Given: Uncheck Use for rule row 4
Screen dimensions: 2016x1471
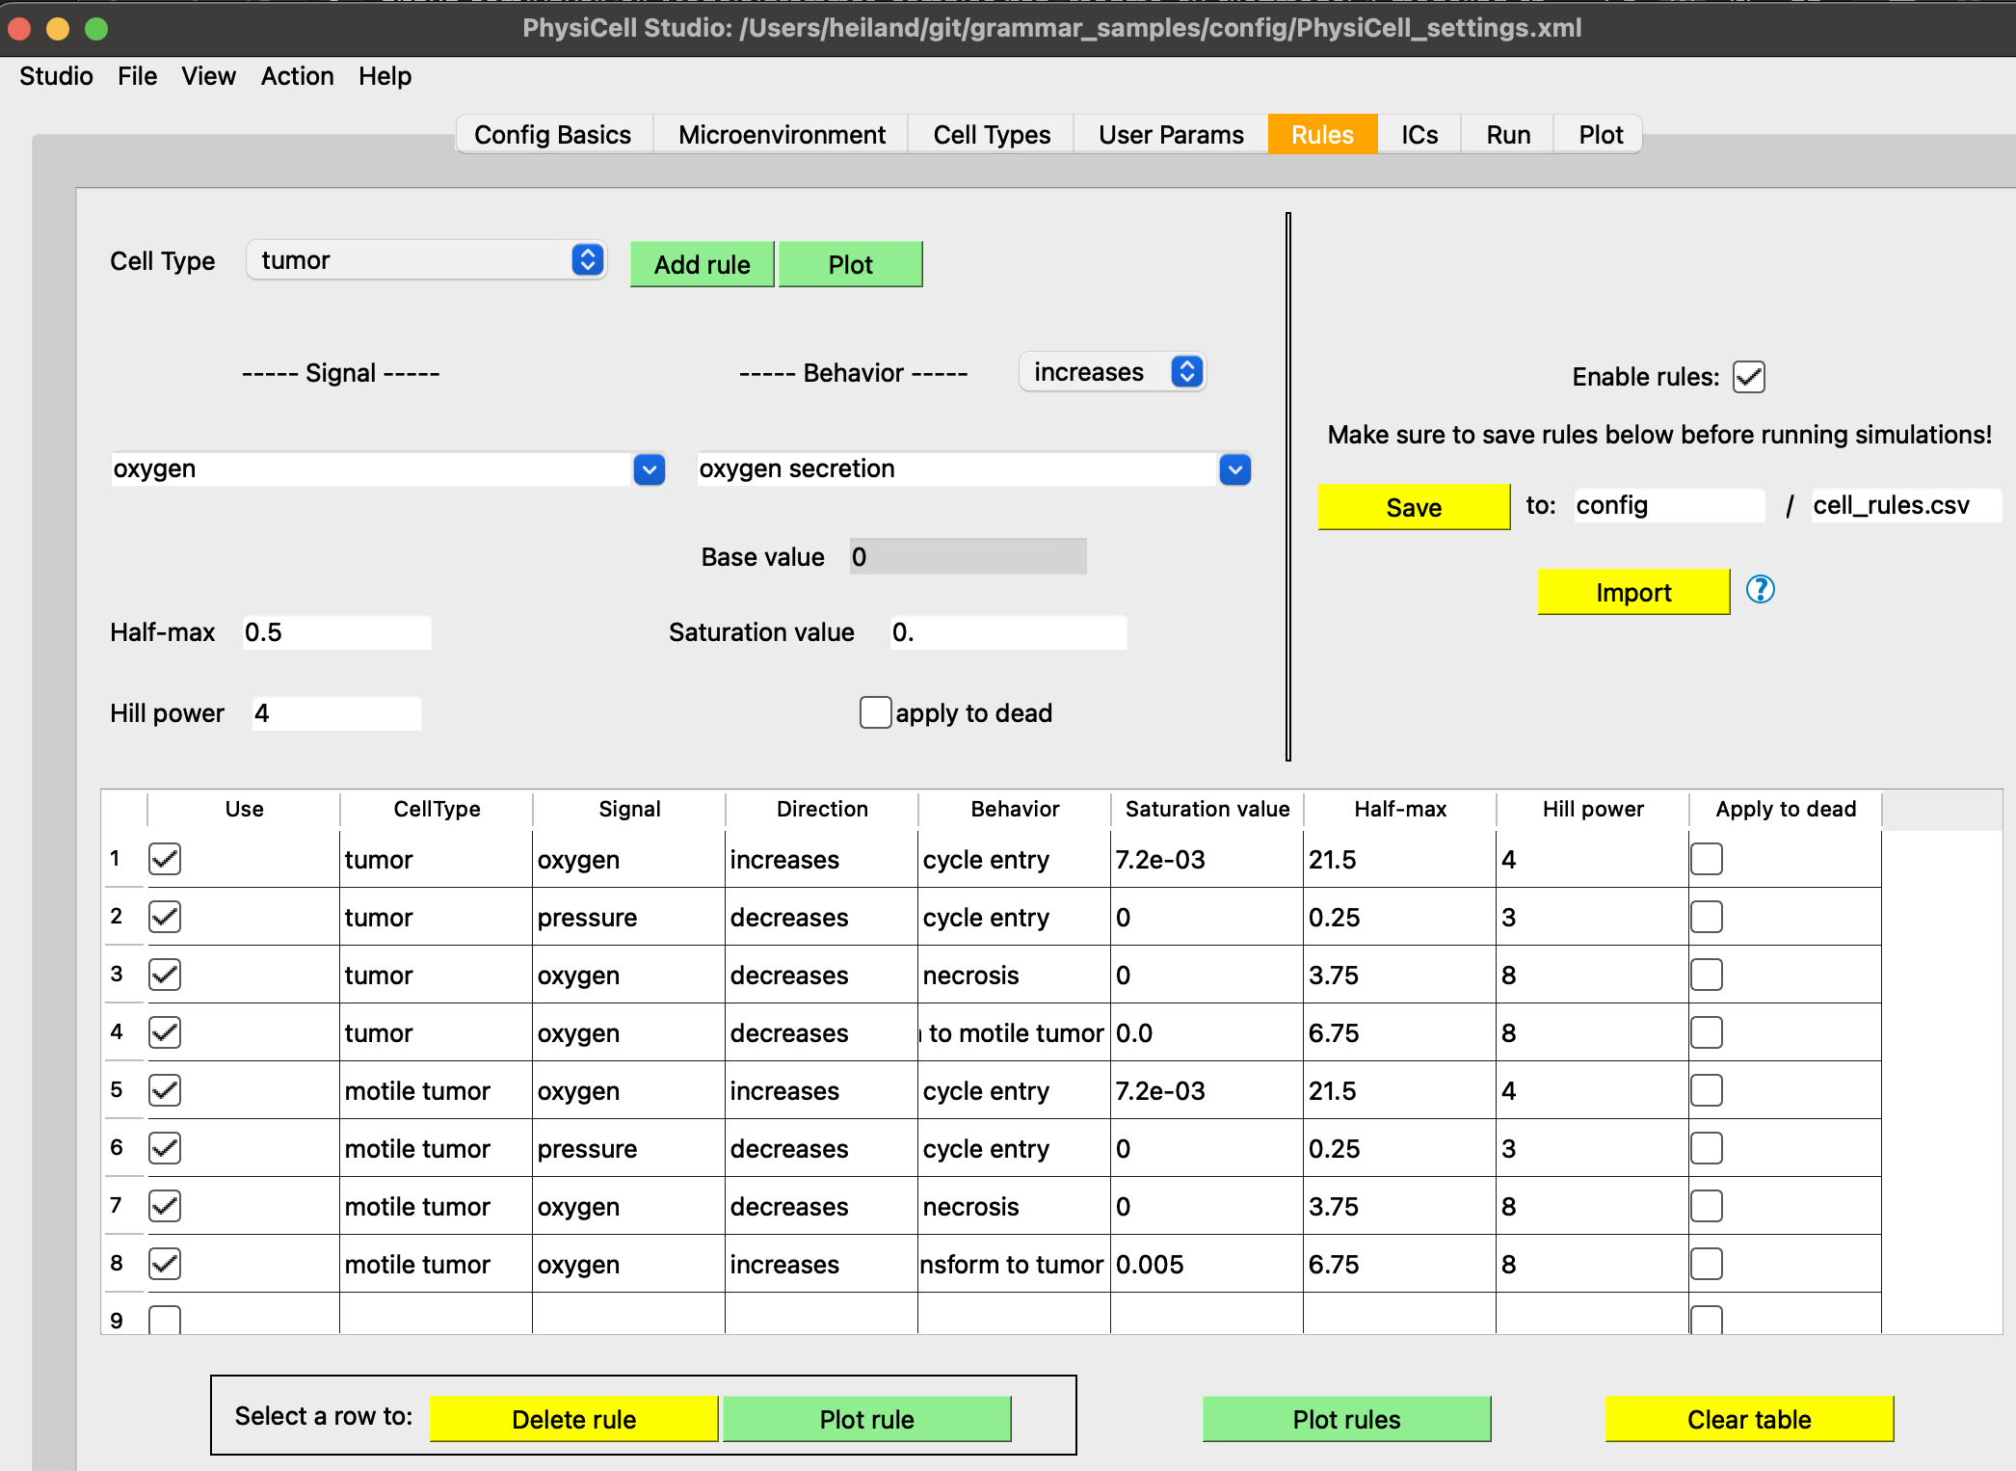Looking at the screenshot, I should click(x=165, y=1032).
